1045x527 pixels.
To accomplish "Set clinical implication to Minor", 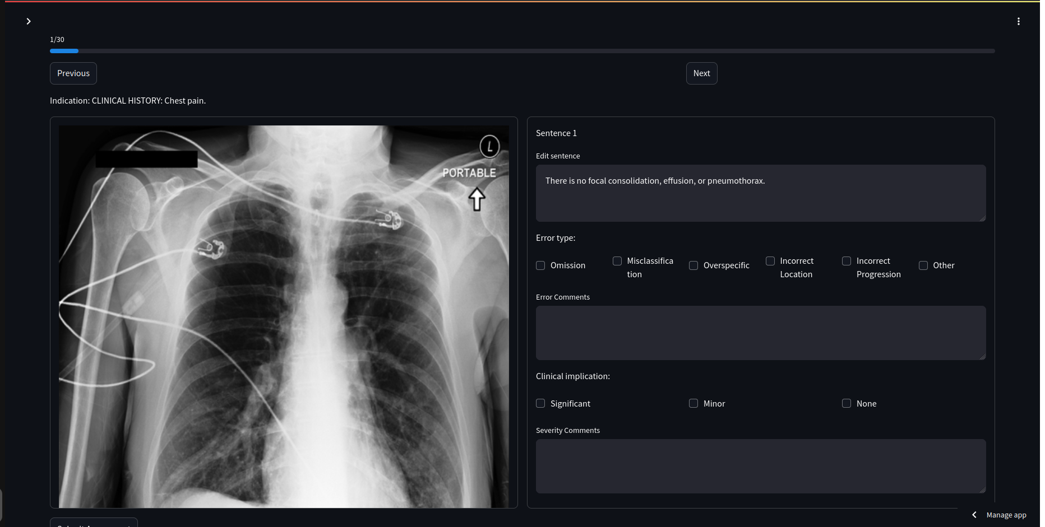I will click(x=693, y=403).
